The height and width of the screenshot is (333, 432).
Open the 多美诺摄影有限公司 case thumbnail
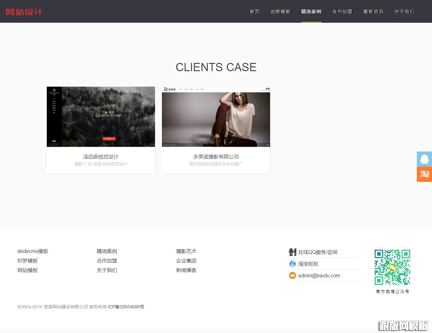216,117
